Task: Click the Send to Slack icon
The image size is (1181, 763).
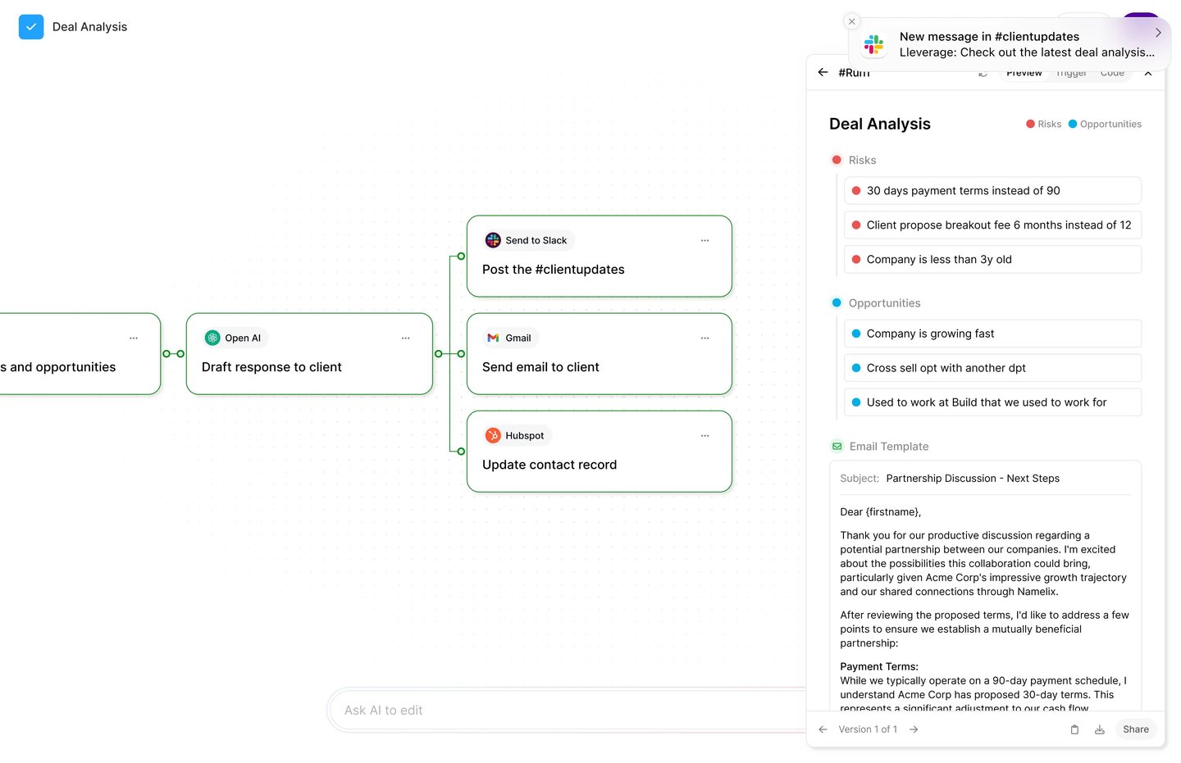Action: point(493,240)
